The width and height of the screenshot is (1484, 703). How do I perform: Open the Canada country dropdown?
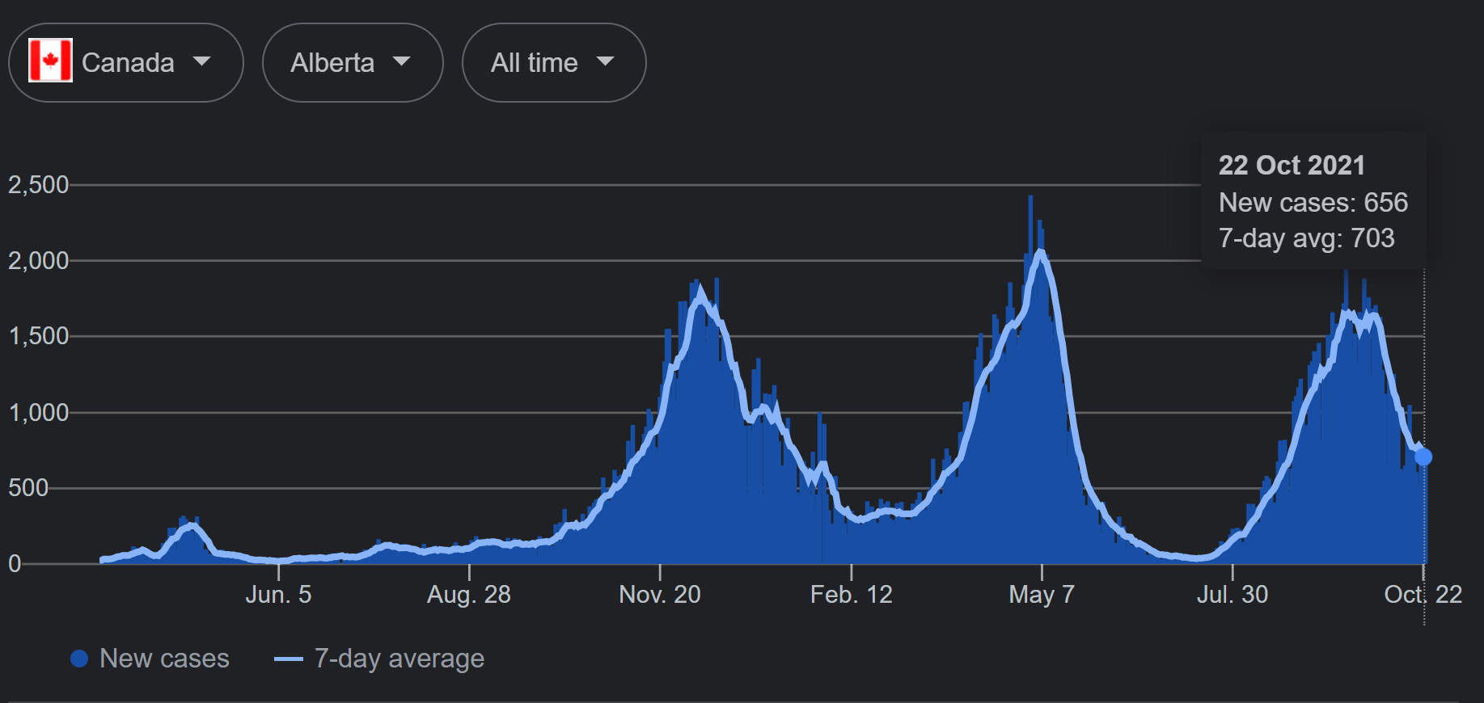coord(125,63)
